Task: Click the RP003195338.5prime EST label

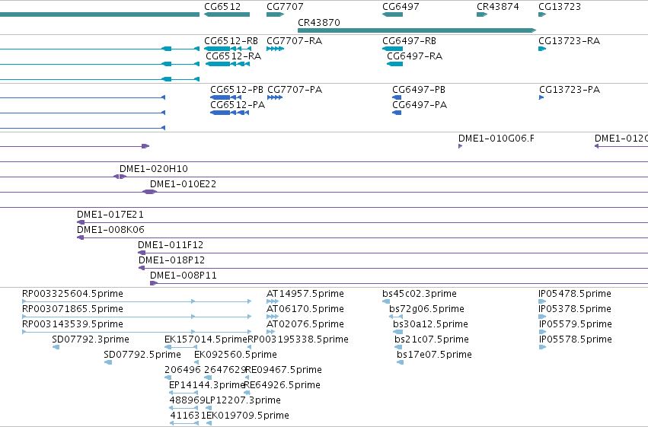Action: click(298, 340)
